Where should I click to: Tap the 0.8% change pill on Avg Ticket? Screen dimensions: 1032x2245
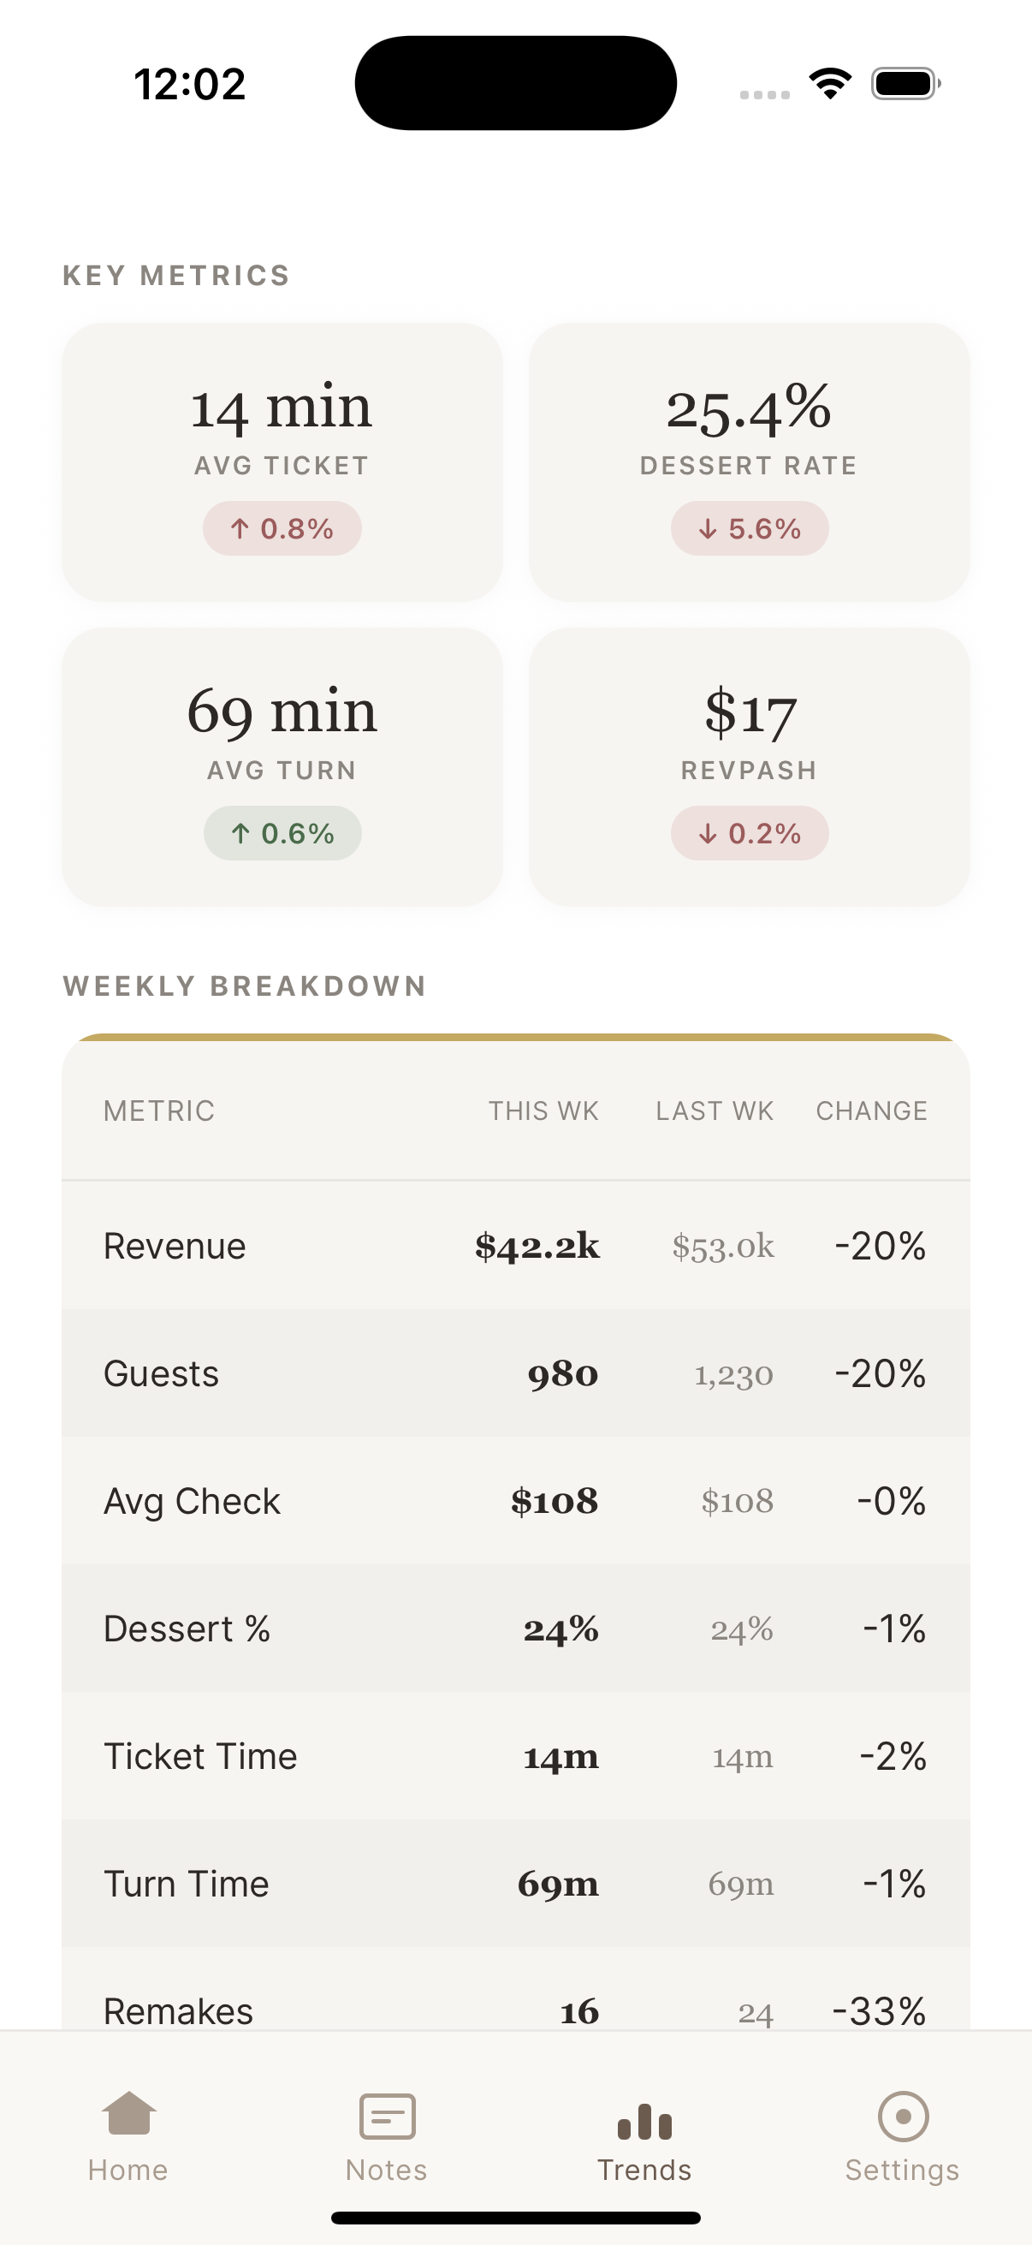tap(282, 528)
